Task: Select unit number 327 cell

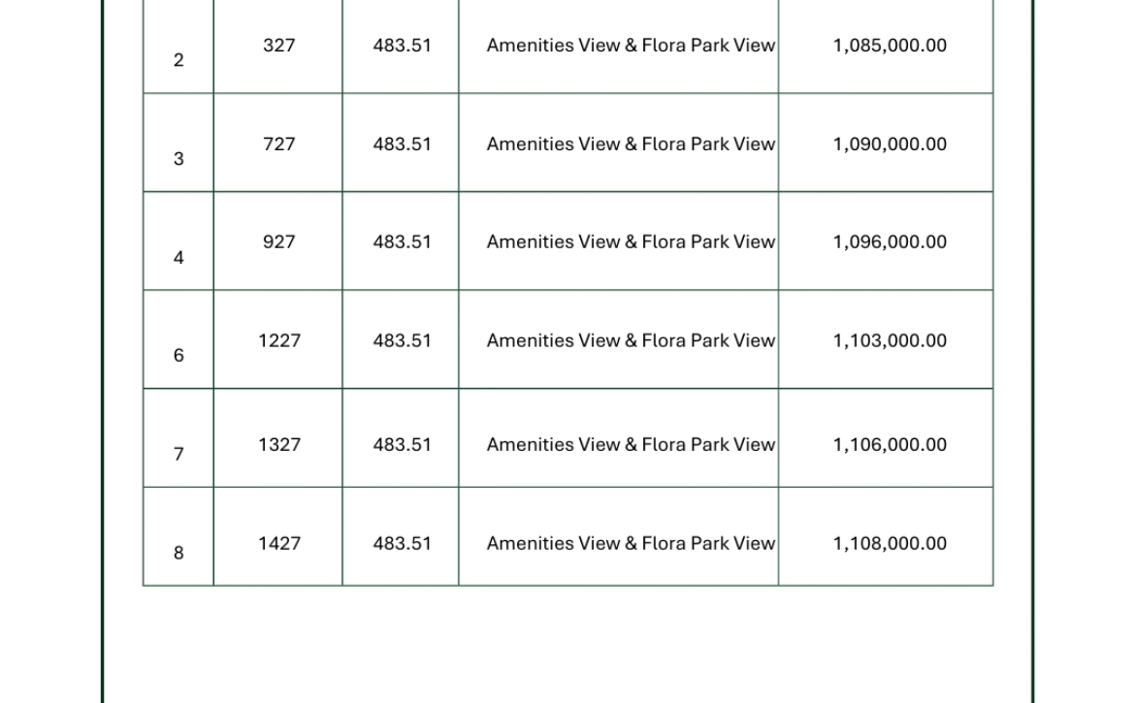Action: [x=278, y=46]
